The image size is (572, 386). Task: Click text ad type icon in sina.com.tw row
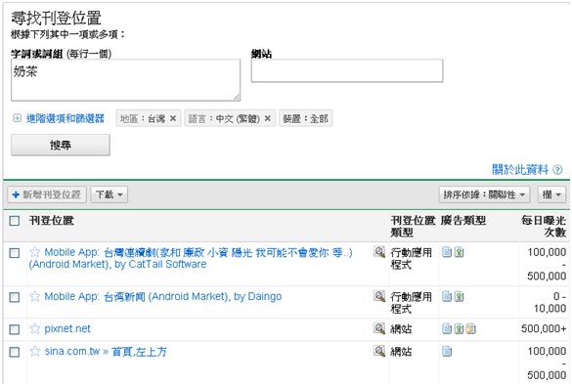click(x=447, y=352)
